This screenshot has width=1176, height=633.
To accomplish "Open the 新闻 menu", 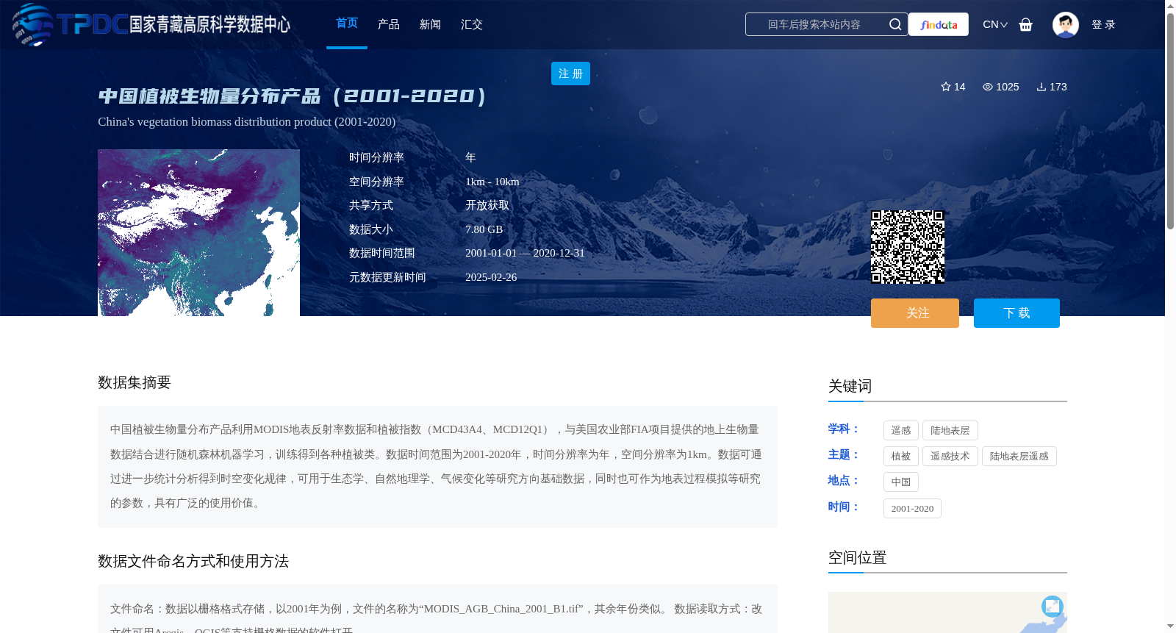I will (430, 24).
